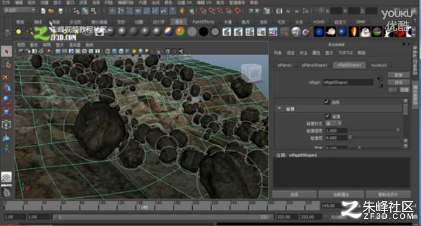The height and width of the screenshot is (226, 421).
Task: Activate the Scale tool in the toolbox
Action: 7,112
